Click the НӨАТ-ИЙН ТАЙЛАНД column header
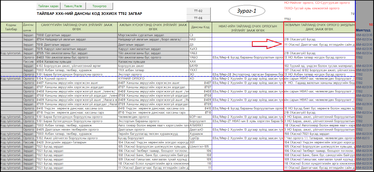This screenshot has height=172, width=374. pyautogui.click(x=247, y=28)
